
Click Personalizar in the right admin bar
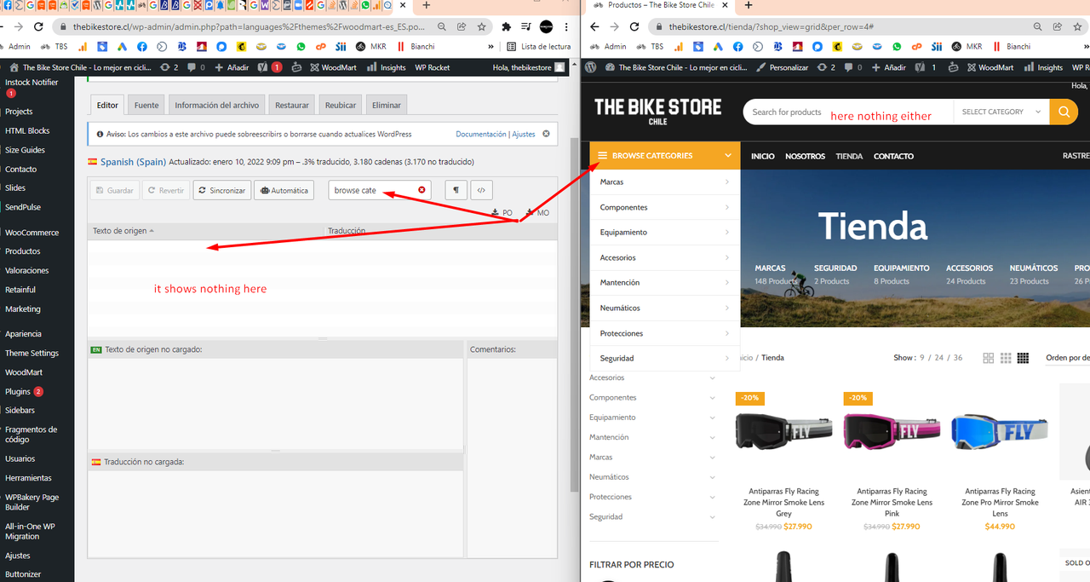783,67
